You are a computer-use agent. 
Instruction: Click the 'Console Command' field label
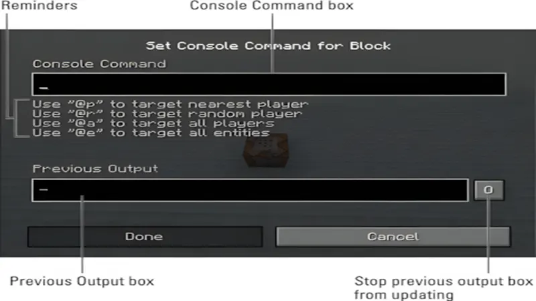(x=99, y=64)
